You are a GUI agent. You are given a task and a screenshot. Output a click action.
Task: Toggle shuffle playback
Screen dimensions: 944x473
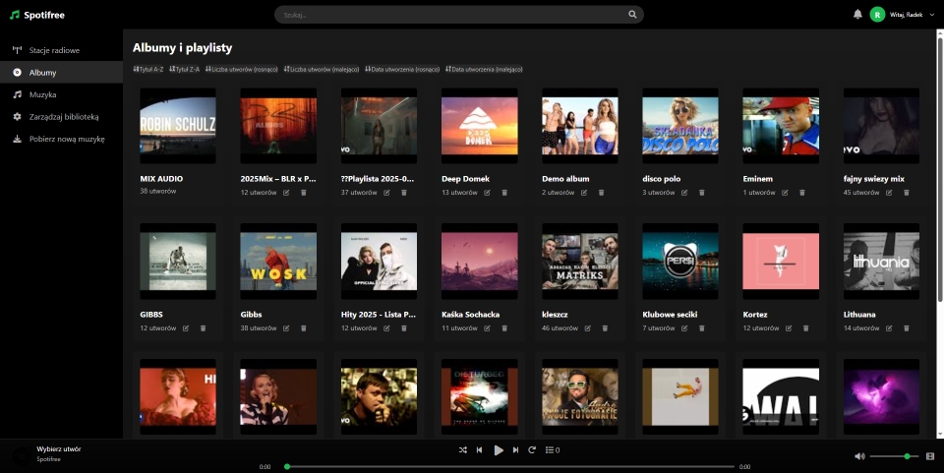(462, 450)
